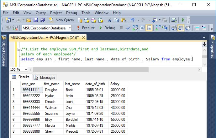
Task: Click the Cancel Executing Query stop square
Action: pyautogui.click(x=121, y=28)
